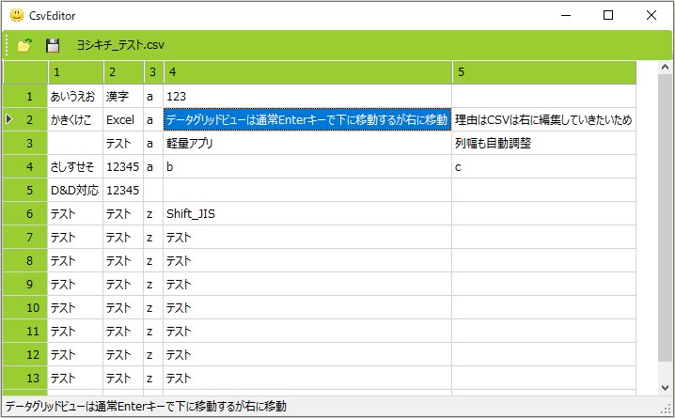The height and width of the screenshot is (418, 675).
Task: Select row header 11
Action: [25, 332]
